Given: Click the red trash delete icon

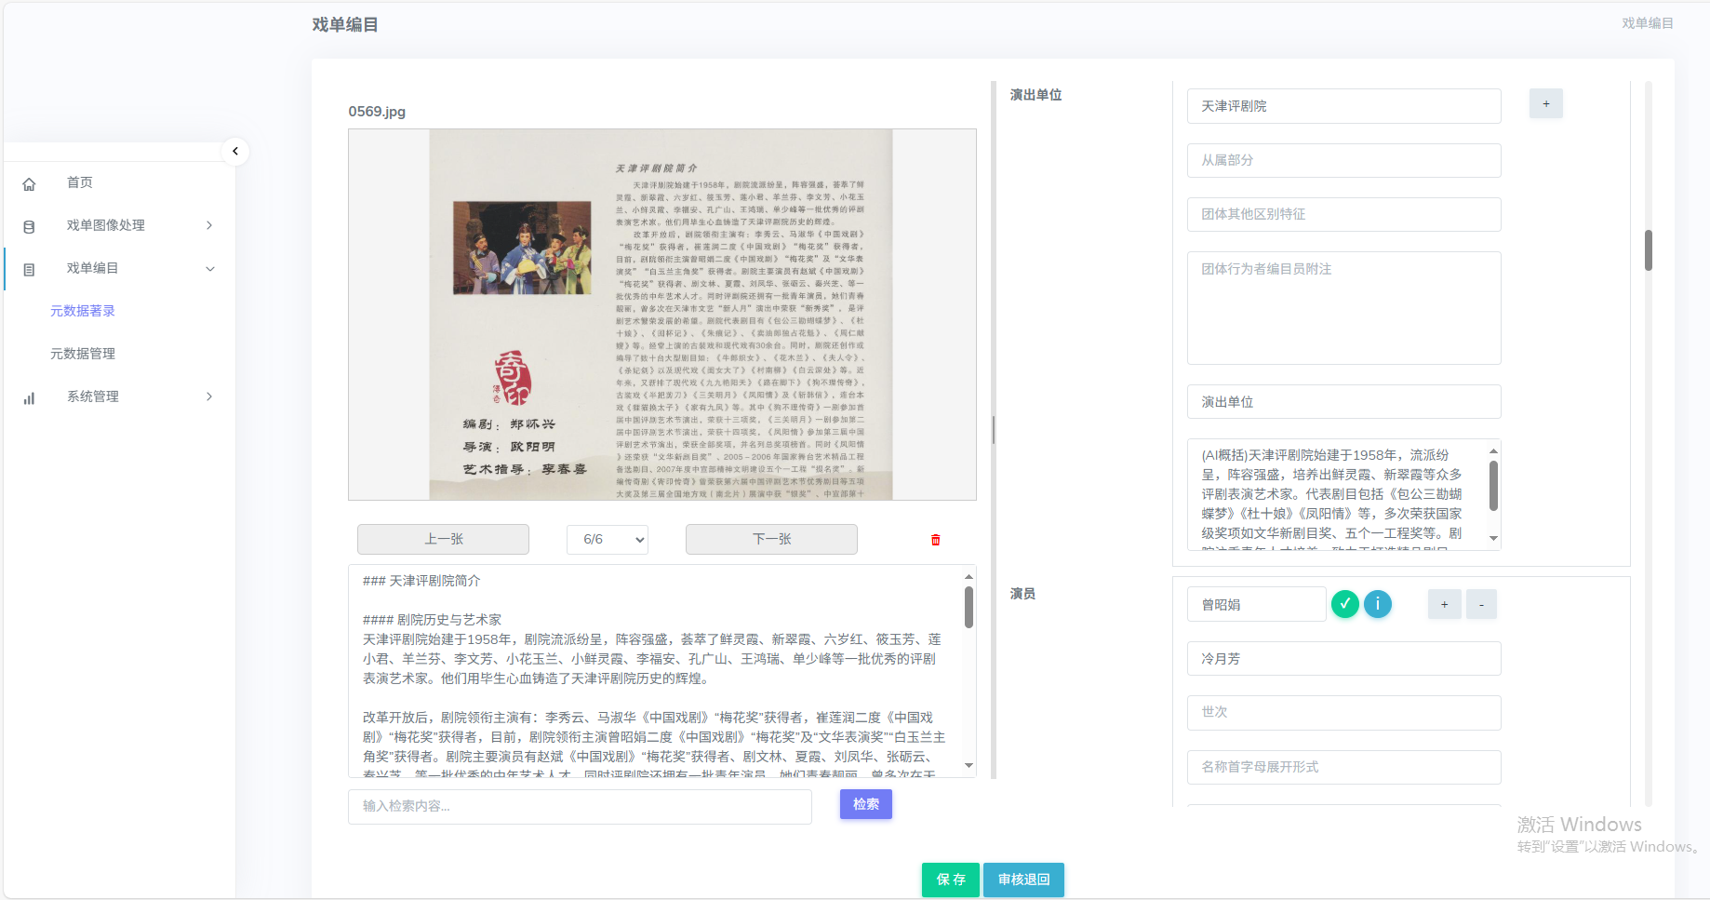Looking at the screenshot, I should tap(935, 540).
